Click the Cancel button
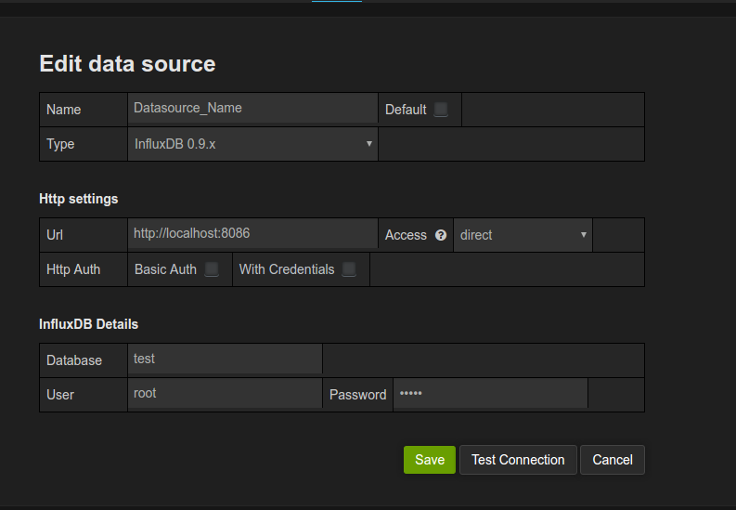Viewport: 736px width, 510px height. pos(613,460)
